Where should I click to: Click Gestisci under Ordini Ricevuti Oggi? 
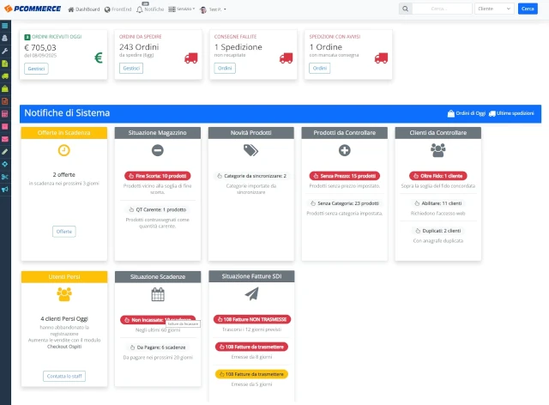click(36, 69)
